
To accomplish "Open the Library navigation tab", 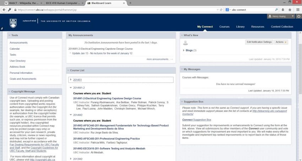I will click(x=241, y=27).
